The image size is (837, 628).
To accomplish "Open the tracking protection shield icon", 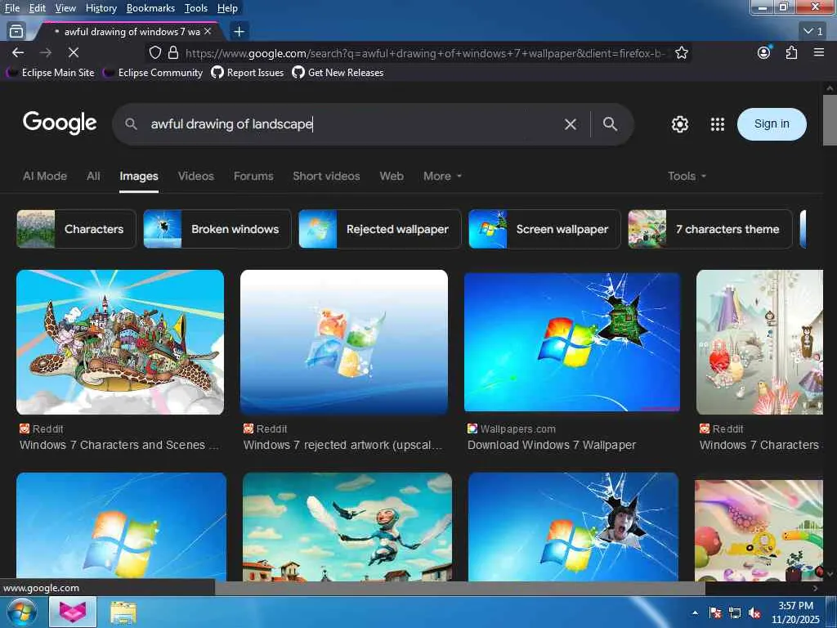I will pos(154,52).
